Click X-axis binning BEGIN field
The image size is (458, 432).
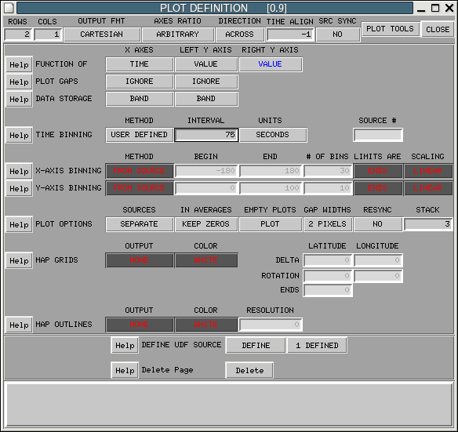206,171
